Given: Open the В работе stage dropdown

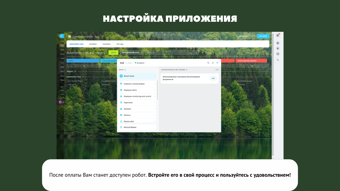Looking at the screenshot, I should [141, 63].
